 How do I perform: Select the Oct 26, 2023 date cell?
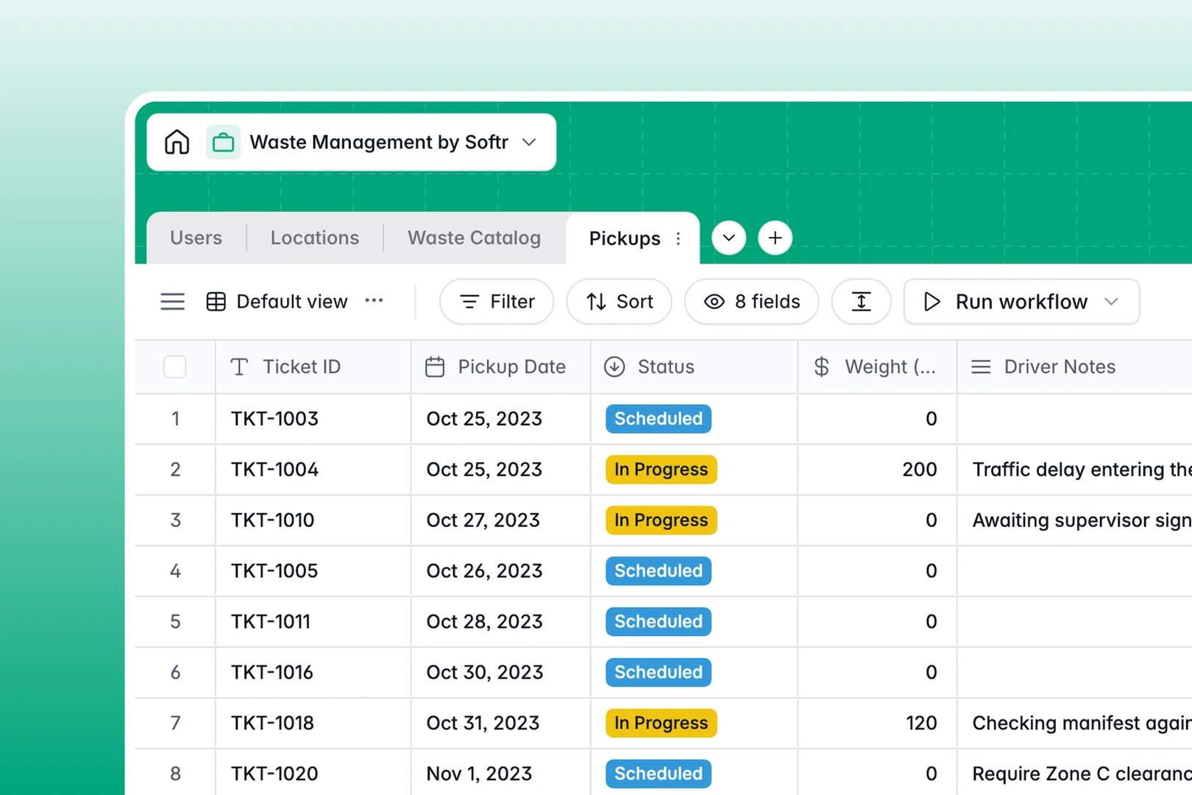tap(501, 571)
